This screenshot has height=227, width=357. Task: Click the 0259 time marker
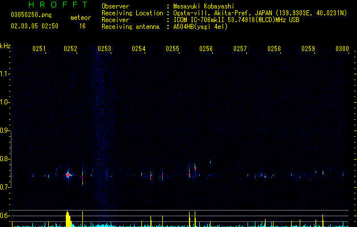[308, 49]
